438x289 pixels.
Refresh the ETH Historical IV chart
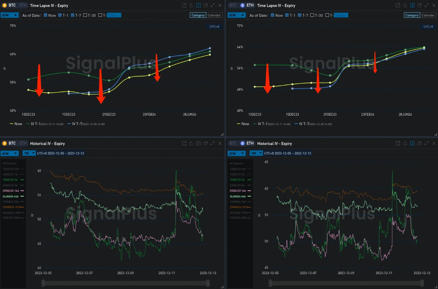coord(405,143)
